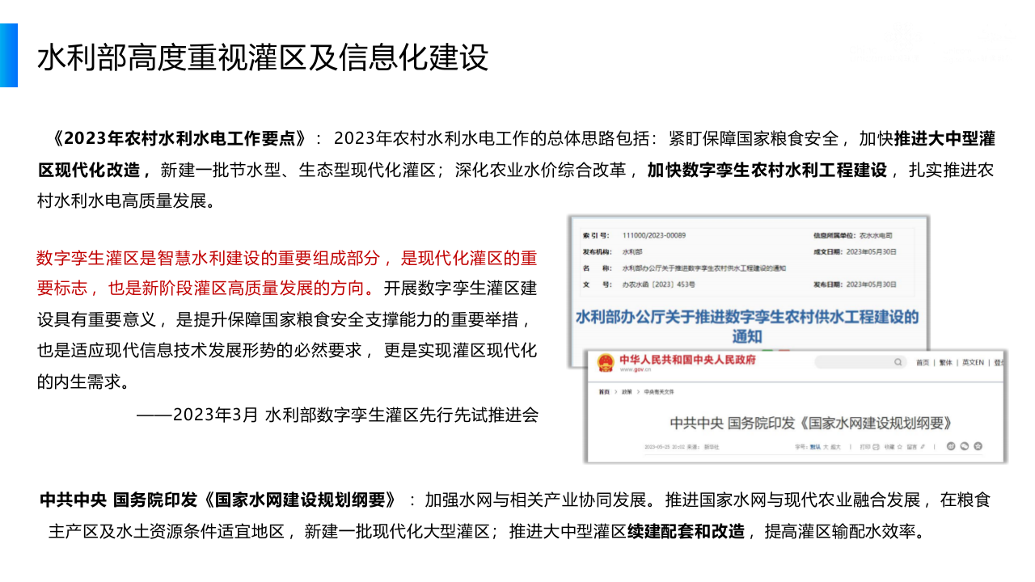Share the article via the Weibo icon
This screenshot has width=1035, height=582.
(x=949, y=446)
